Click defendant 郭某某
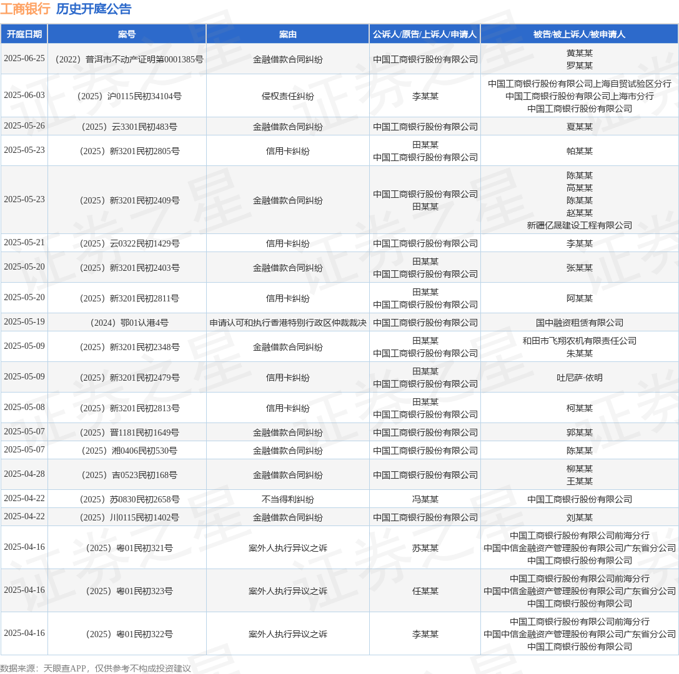This screenshot has height=674, width=679. [580, 432]
